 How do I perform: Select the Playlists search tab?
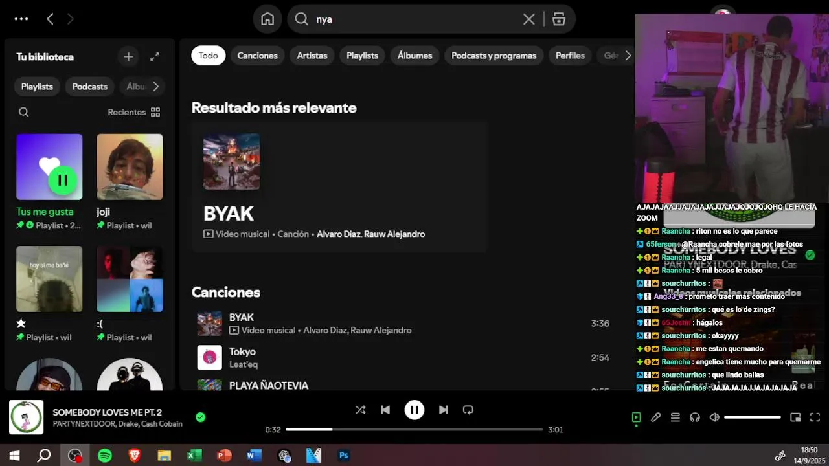click(362, 56)
